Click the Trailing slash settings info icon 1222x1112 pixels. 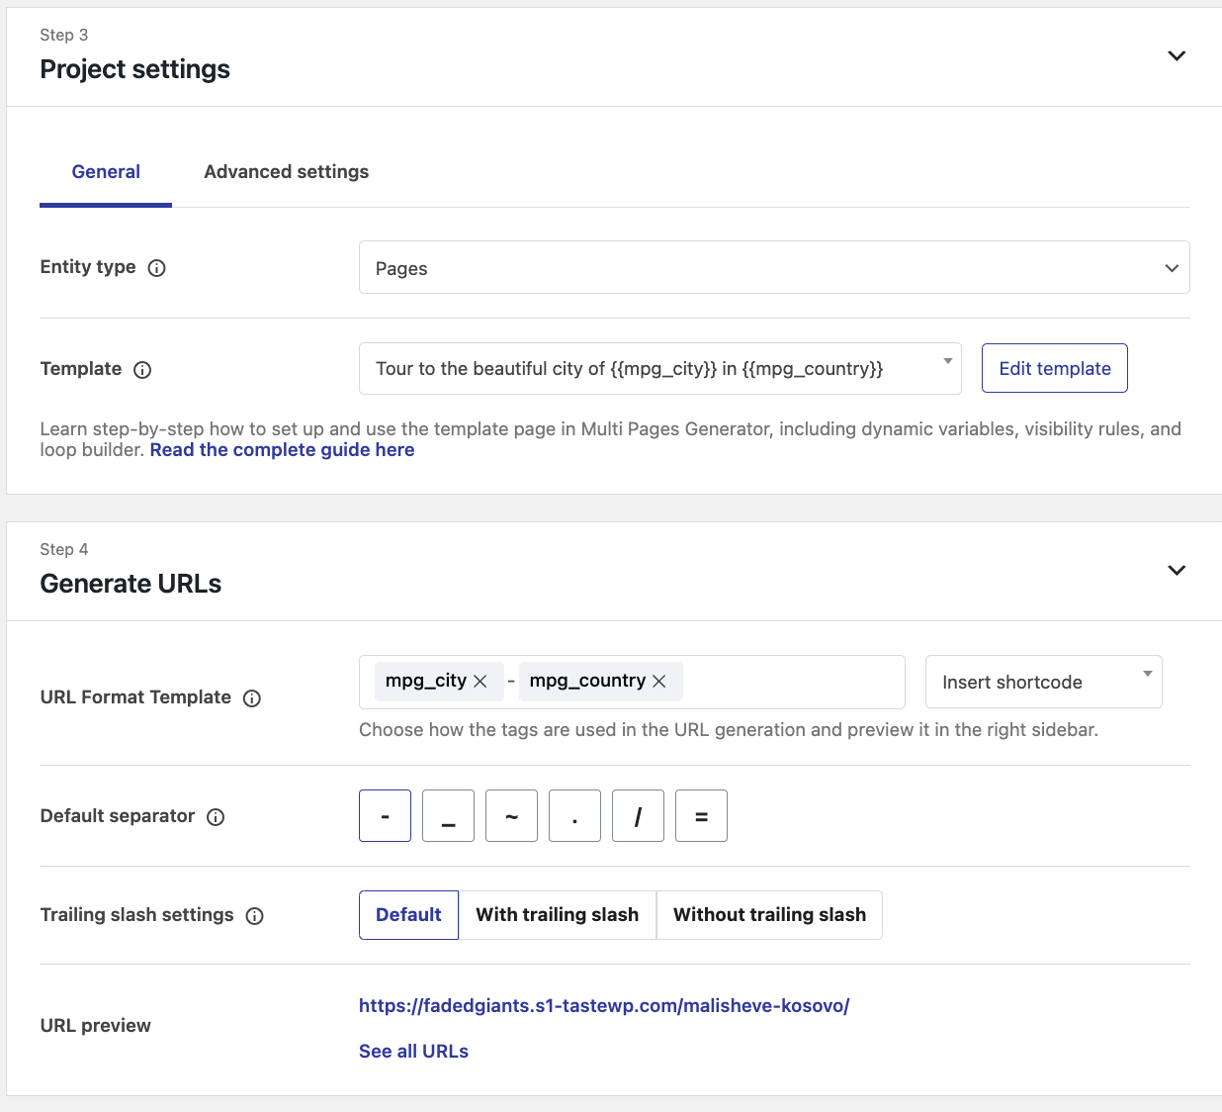pyautogui.click(x=254, y=916)
